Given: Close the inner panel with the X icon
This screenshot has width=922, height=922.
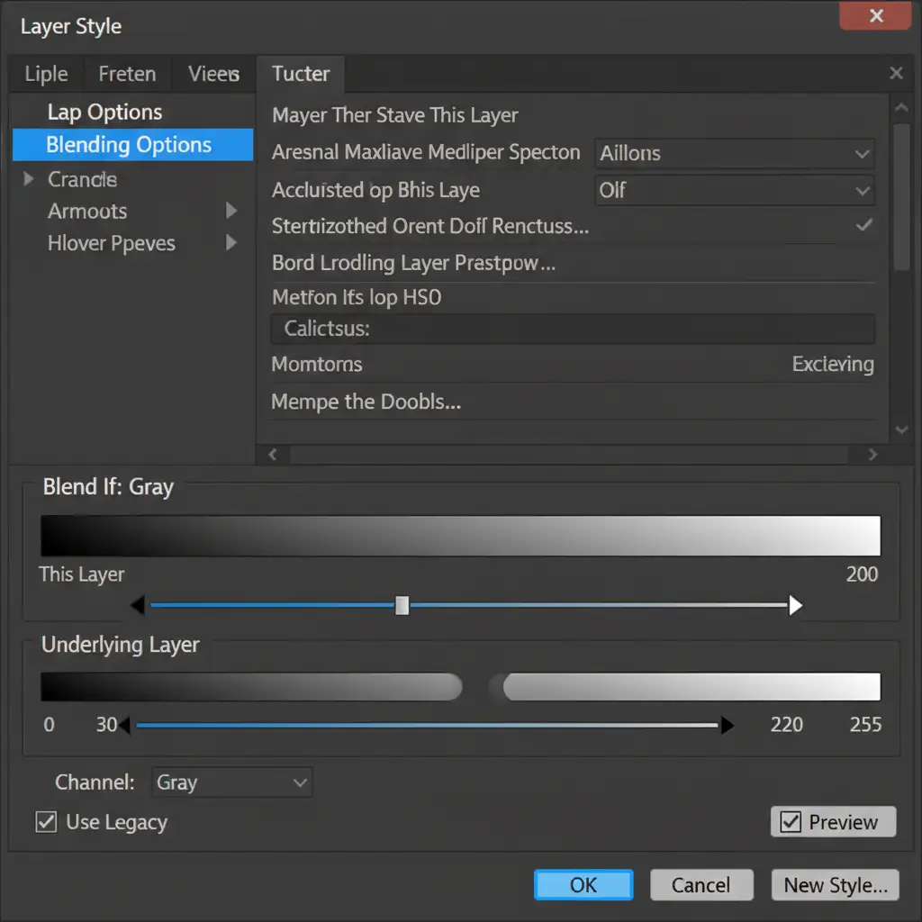Looking at the screenshot, I should point(896,74).
